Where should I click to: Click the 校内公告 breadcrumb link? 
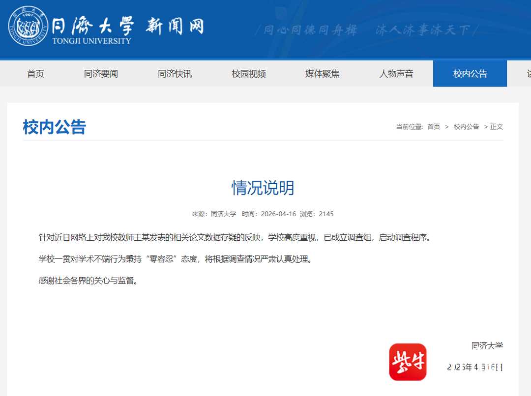[x=466, y=127]
